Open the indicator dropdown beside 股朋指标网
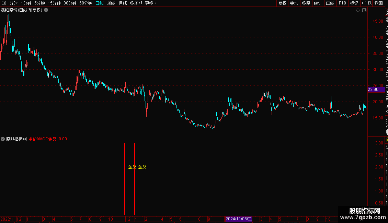Screen dimensions: 388x223 pos(3,139)
